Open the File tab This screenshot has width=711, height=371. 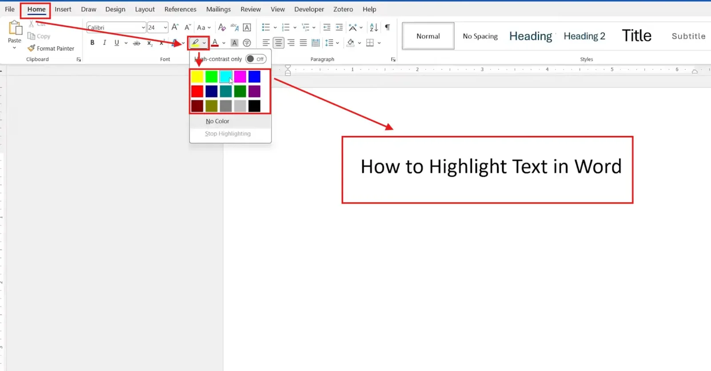[10, 9]
